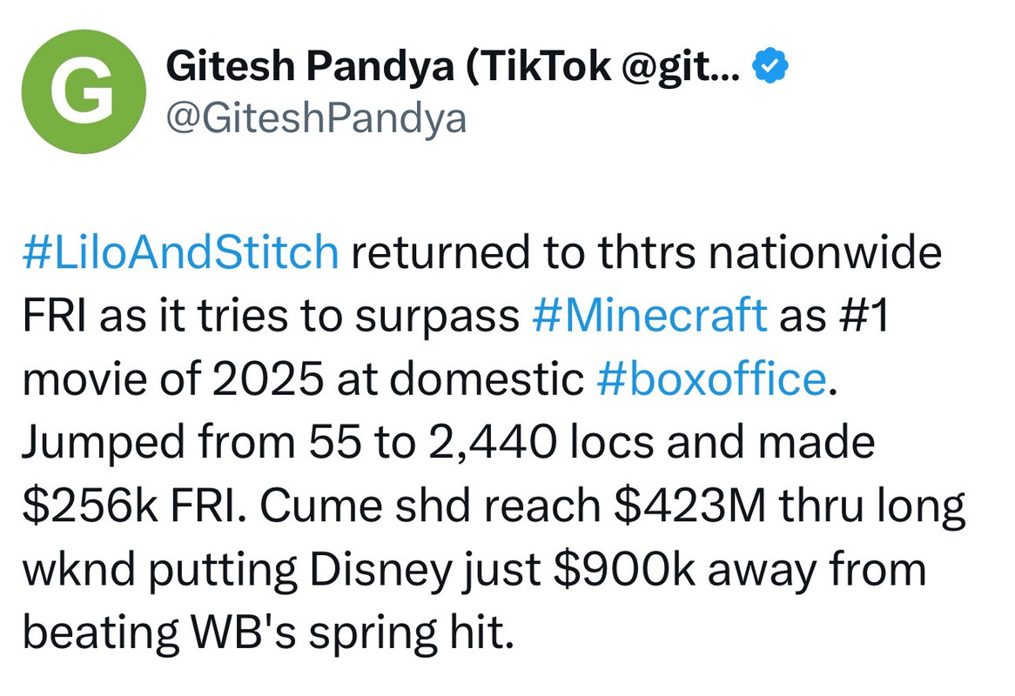The width and height of the screenshot is (1015, 696).
Task: Click the "beating WB's spring hit." line
Action: pos(269,634)
